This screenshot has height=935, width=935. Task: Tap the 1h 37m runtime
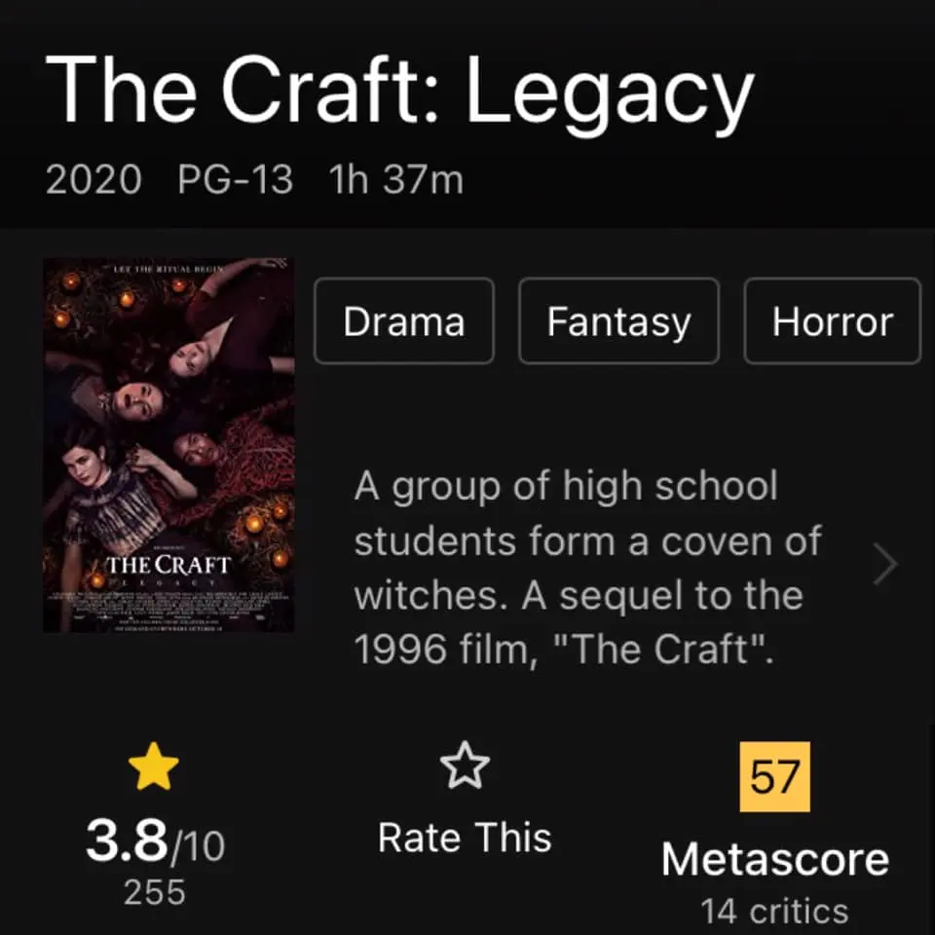(396, 179)
